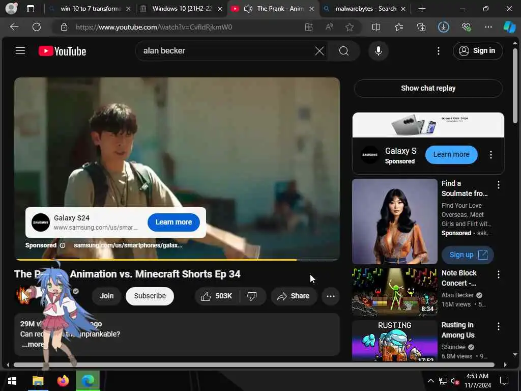The height and width of the screenshot is (391, 521).
Task: Like the video (503K)
Action: 217,296
